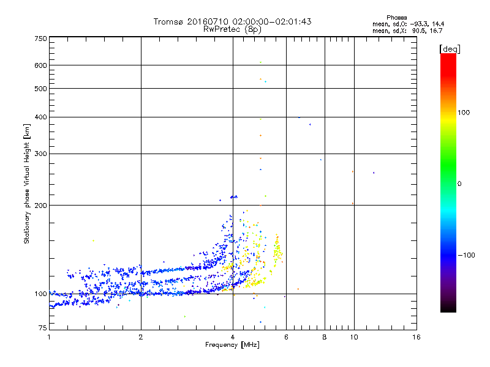Click the yellow-green cluster between 4 and 6 MHz
This screenshot has width=490, height=367.
tap(277, 250)
